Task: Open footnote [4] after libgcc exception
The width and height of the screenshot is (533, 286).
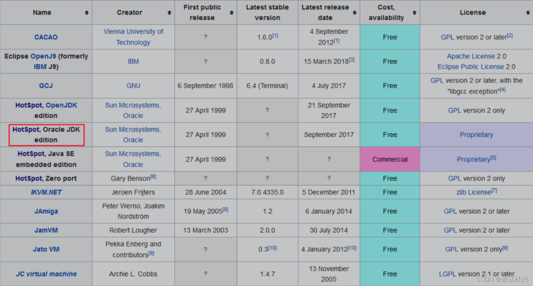Action: click(503, 89)
